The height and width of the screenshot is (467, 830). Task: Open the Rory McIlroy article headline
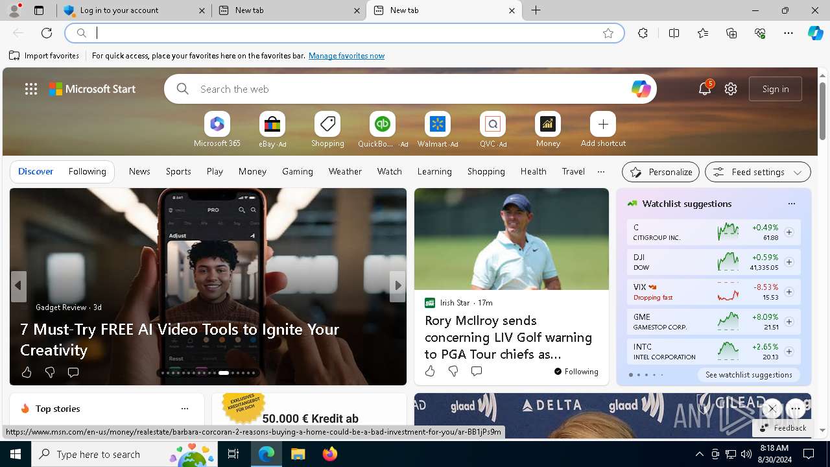(508, 337)
